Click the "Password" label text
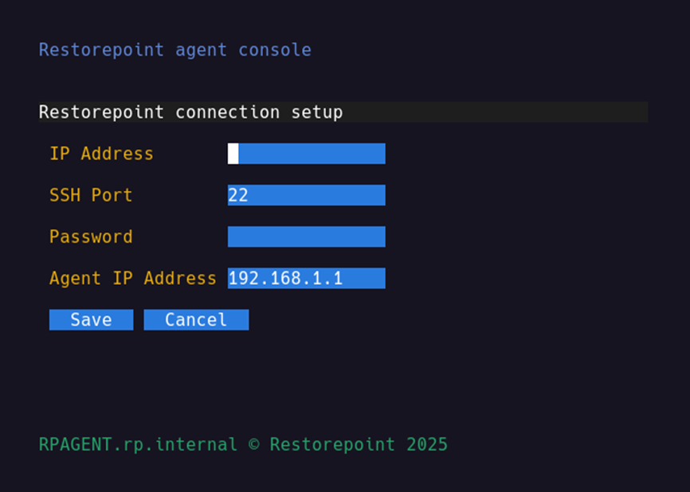The width and height of the screenshot is (690, 492). coord(91,236)
